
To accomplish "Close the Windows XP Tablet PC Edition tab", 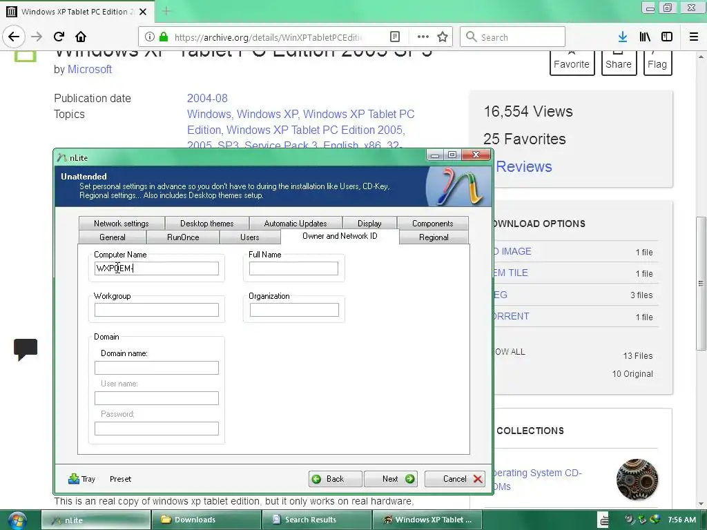I will tap(143, 12).
